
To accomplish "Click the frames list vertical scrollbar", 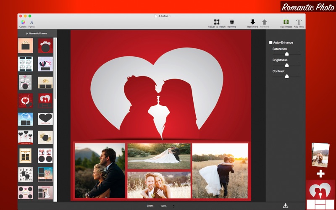I will 55,68.
